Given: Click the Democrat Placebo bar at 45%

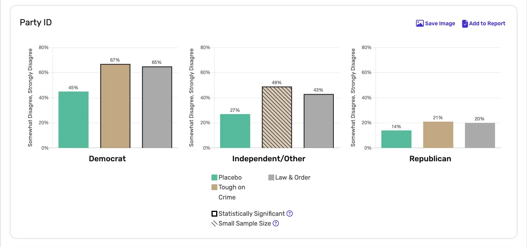Looking at the screenshot, I should 74,120.
